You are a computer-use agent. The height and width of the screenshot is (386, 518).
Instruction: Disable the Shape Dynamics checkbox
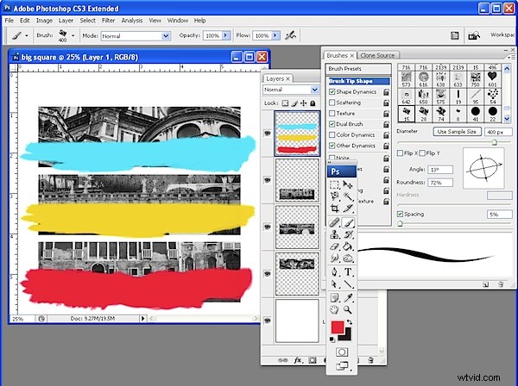(332, 92)
